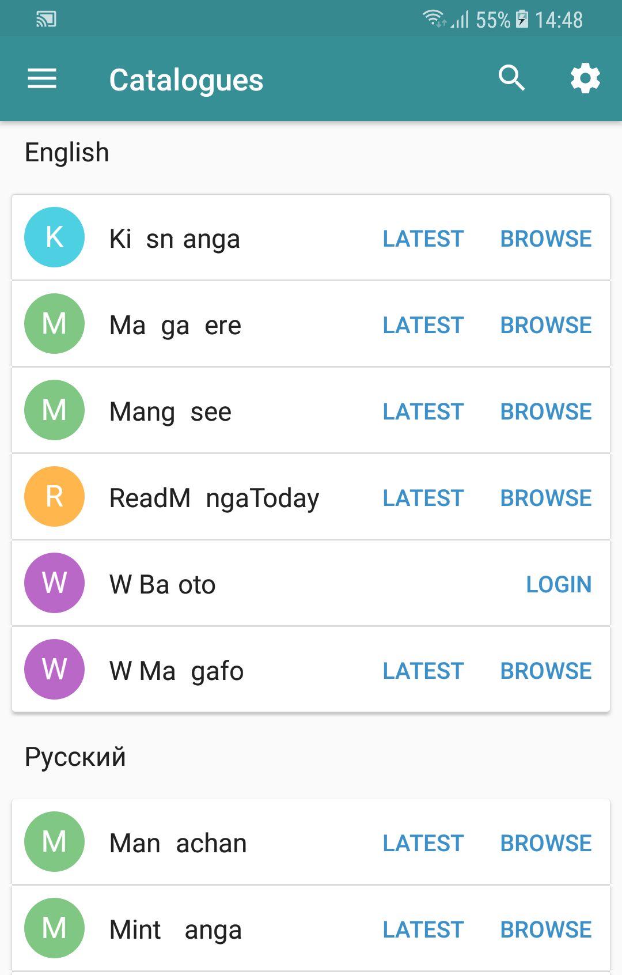Image resolution: width=622 pixels, height=975 pixels.
Task: Select the Mang see catalogue row name
Action: pos(170,411)
